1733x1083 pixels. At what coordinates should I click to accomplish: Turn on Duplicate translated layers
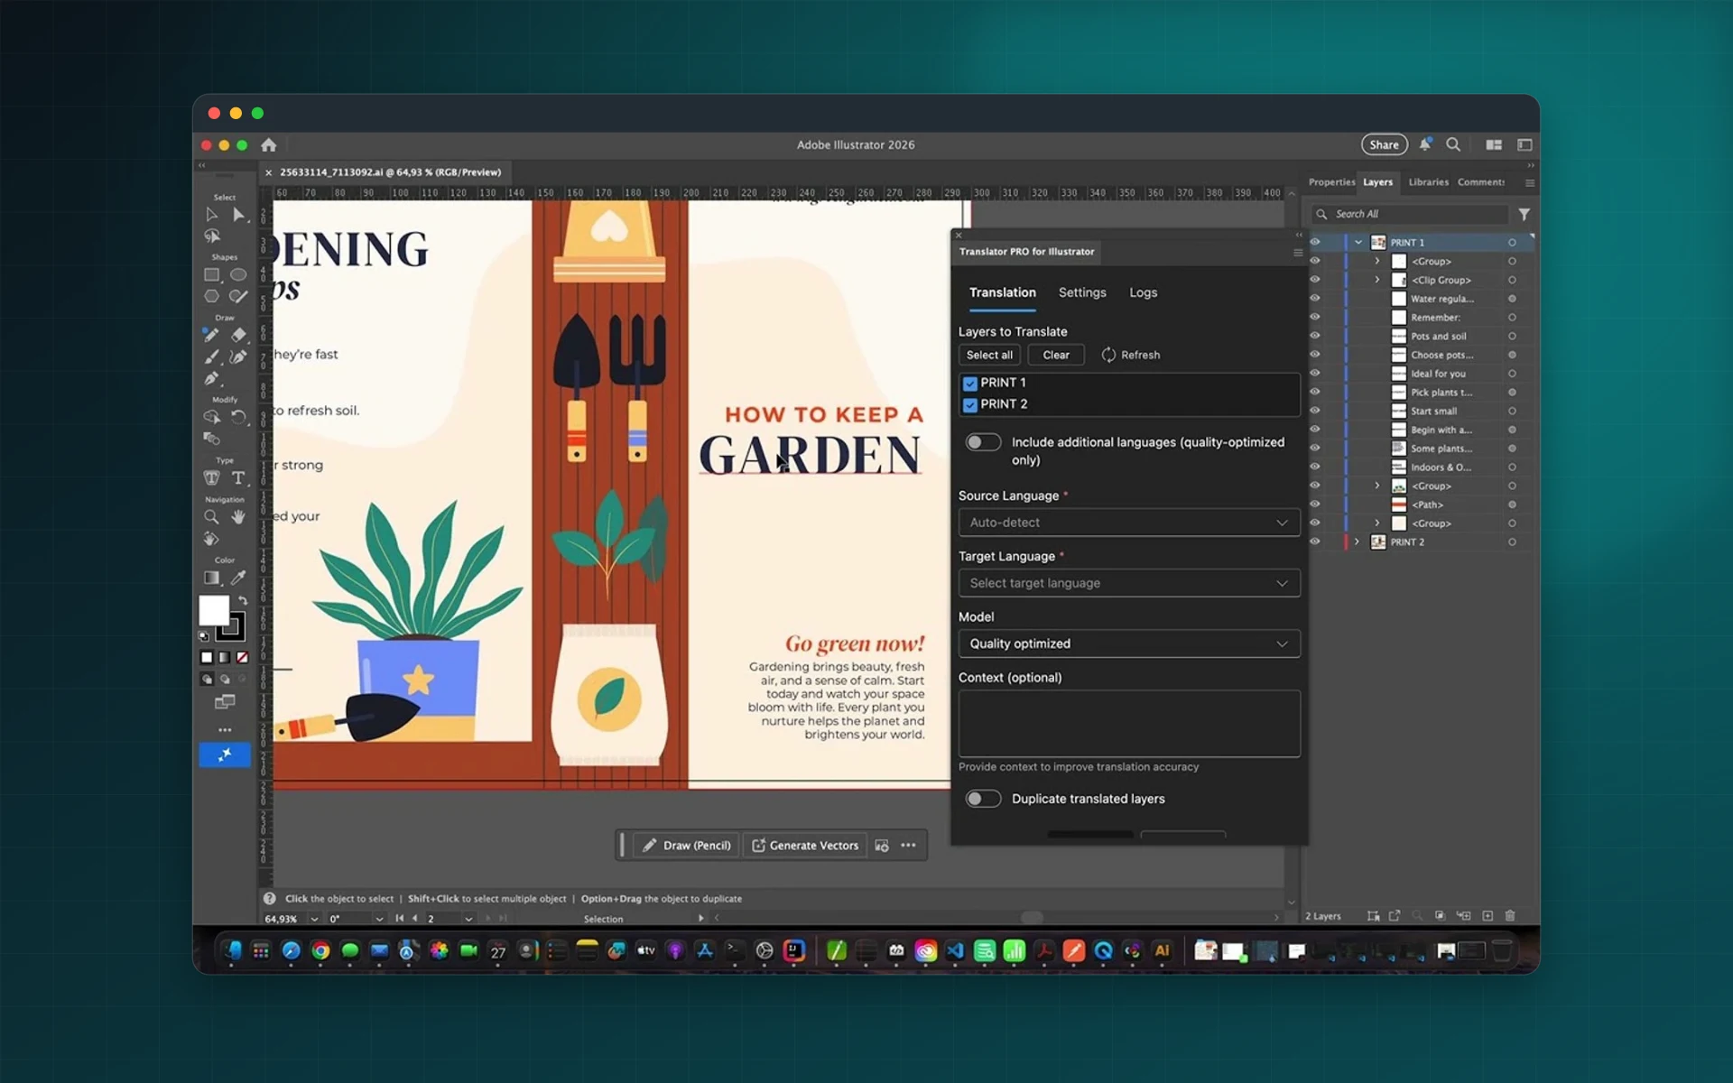coord(983,799)
